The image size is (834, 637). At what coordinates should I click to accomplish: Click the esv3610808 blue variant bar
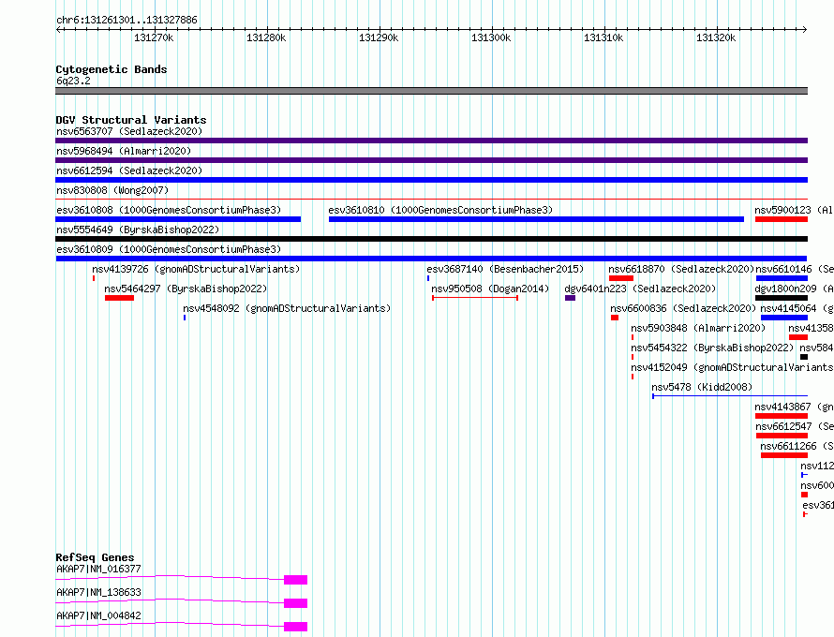pos(178,219)
